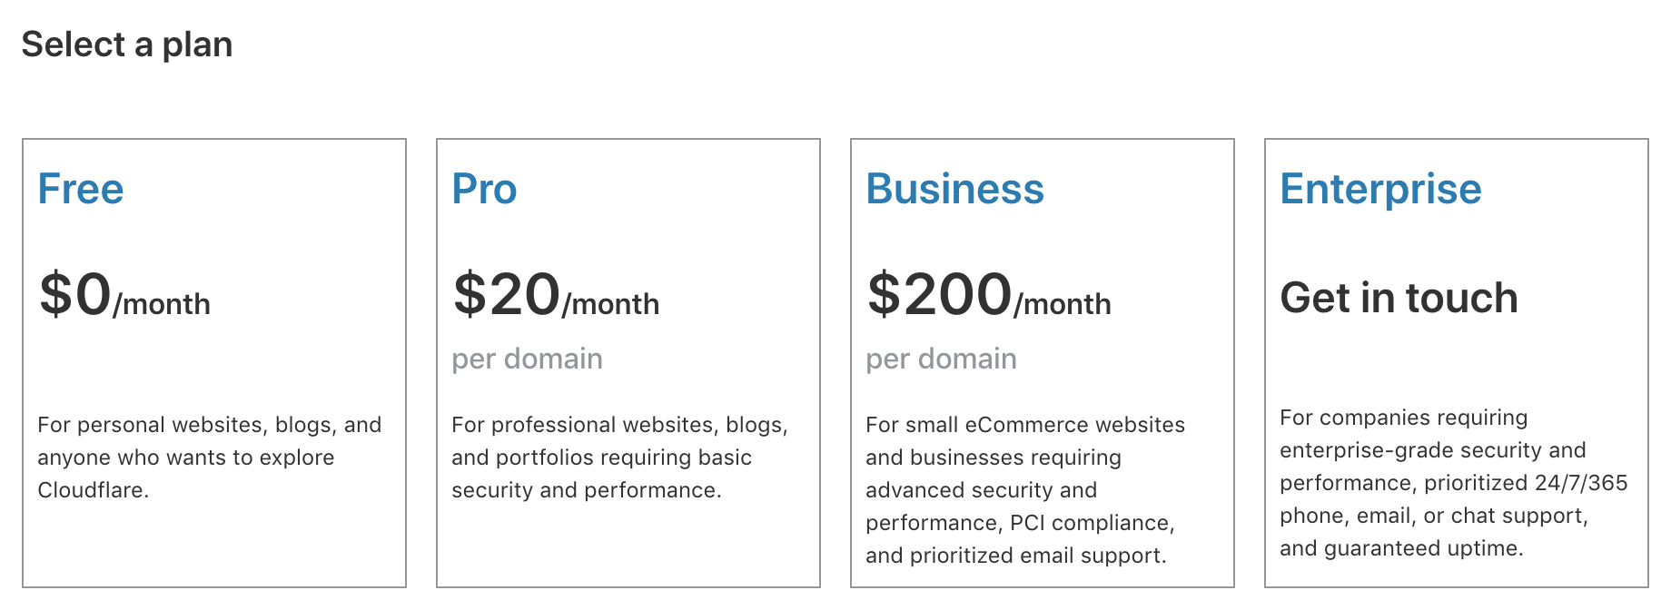1671x610 pixels.
Task: Click the $0/month price
Action: pyautogui.click(x=124, y=296)
